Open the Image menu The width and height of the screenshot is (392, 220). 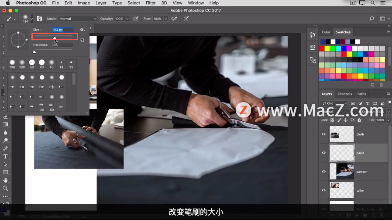84,3
